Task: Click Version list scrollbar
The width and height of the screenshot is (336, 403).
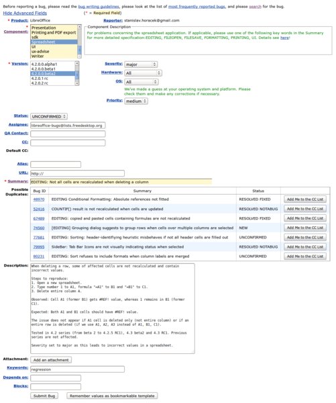Action: 77,73
